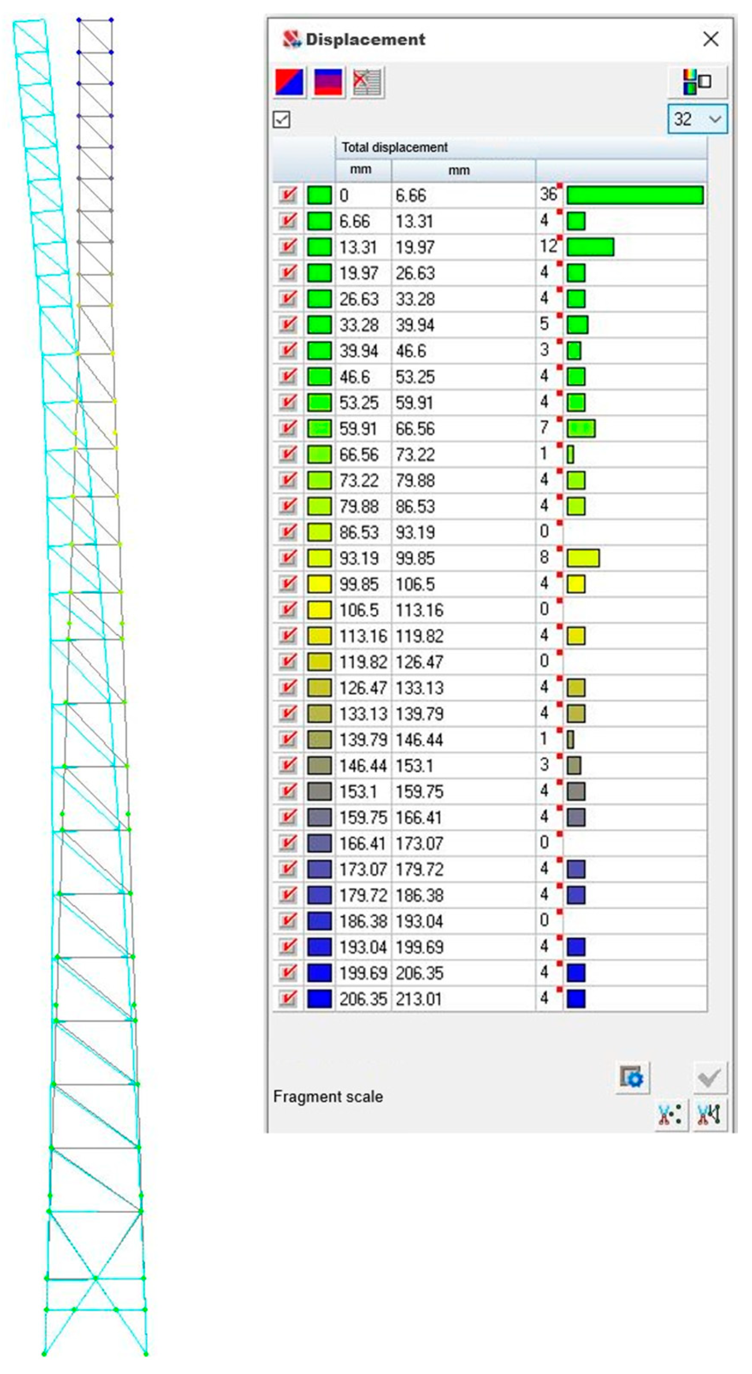The width and height of the screenshot is (752, 1374).
Task: Select the yellow swatch for 99.85 range
Action: [x=319, y=584]
